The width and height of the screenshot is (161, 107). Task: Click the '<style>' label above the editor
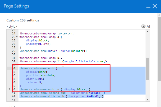coord(12,27)
